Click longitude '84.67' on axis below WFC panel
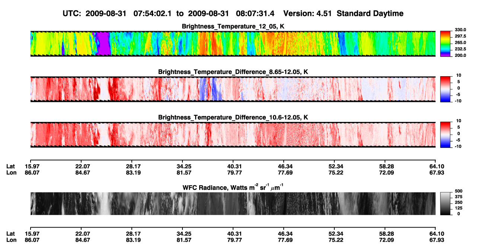Screen dimensions: 484x248 83,240
